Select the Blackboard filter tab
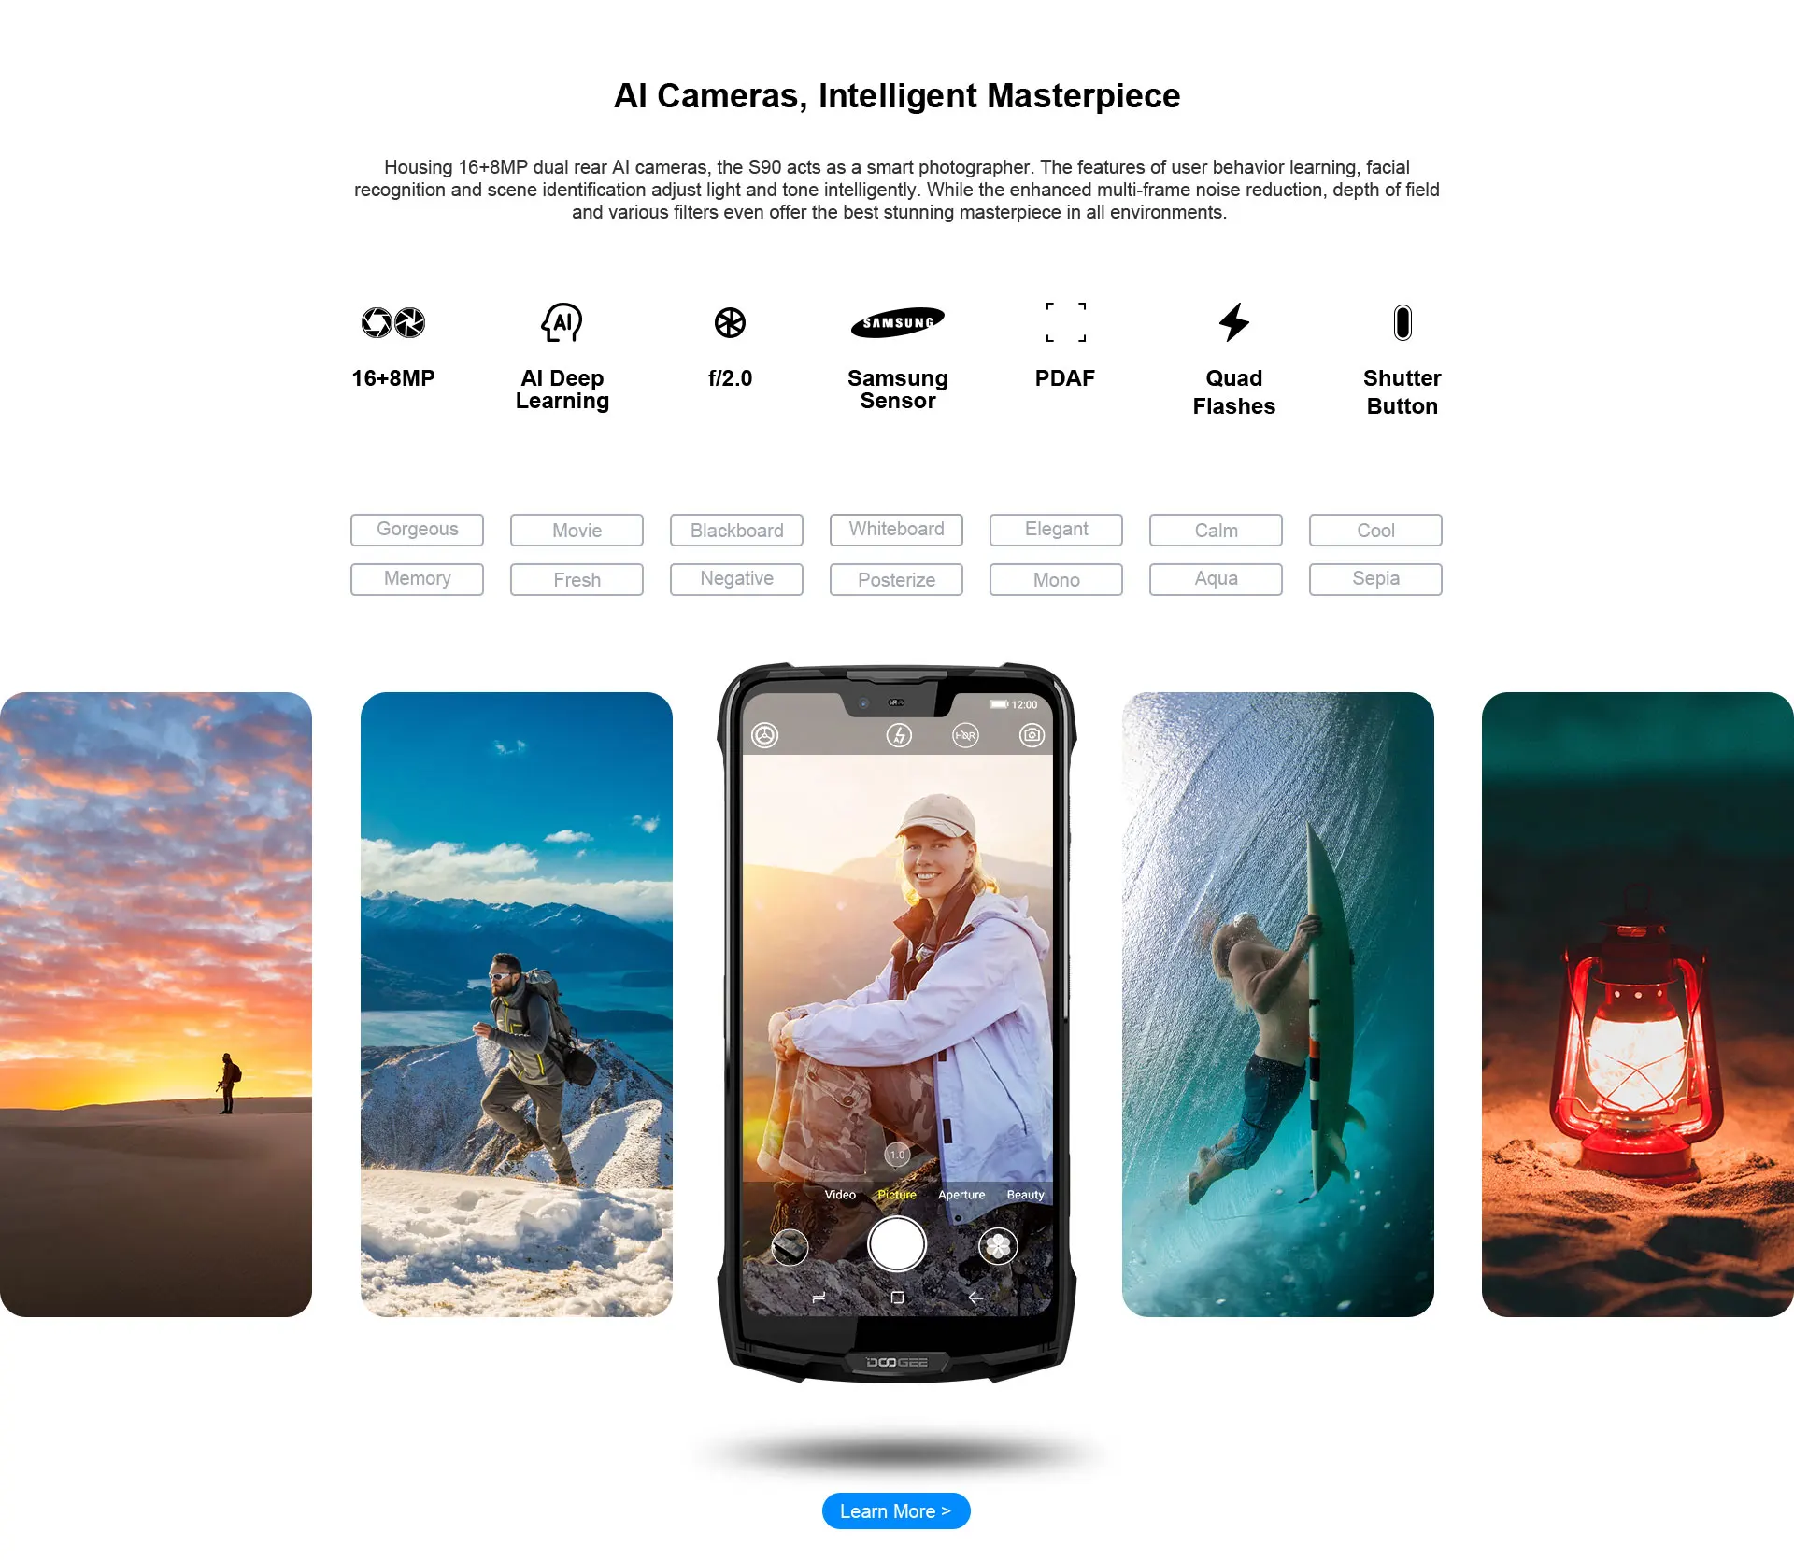 [x=735, y=528]
